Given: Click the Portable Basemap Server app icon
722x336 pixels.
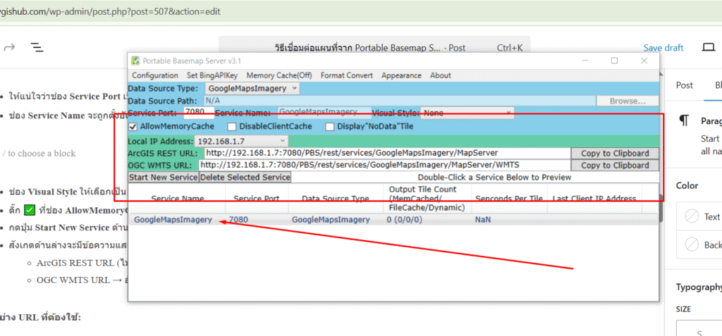Looking at the screenshot, I should tap(135, 61).
